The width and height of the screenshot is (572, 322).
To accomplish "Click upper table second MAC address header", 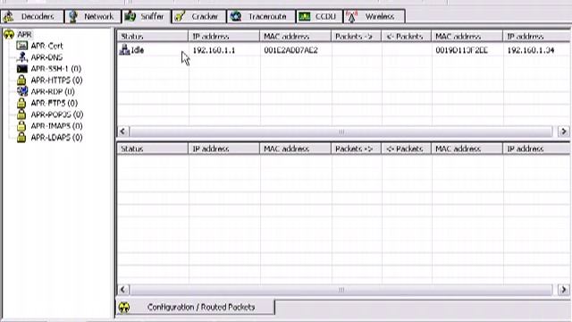I will point(467,36).
